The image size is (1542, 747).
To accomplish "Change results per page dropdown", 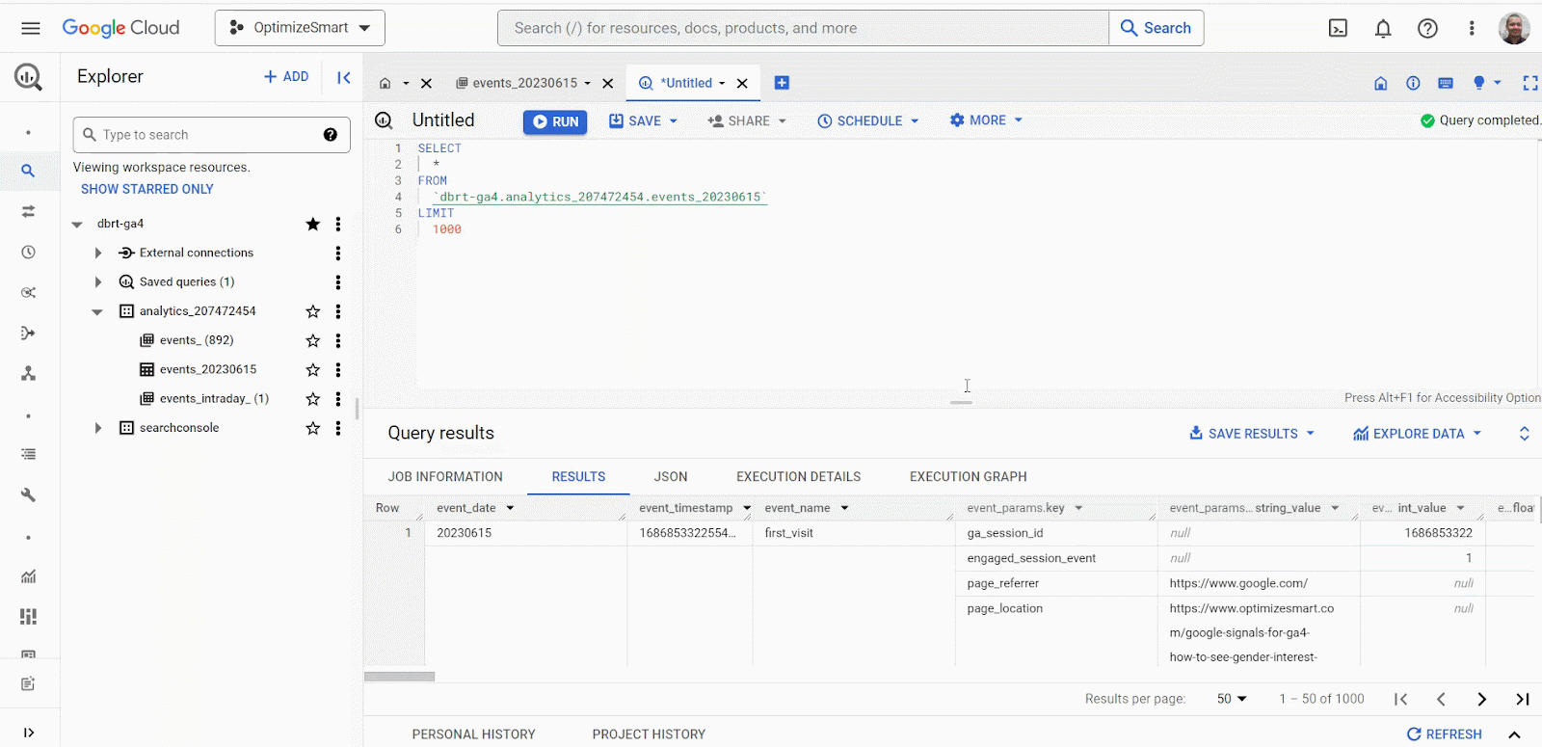I will (x=1232, y=699).
